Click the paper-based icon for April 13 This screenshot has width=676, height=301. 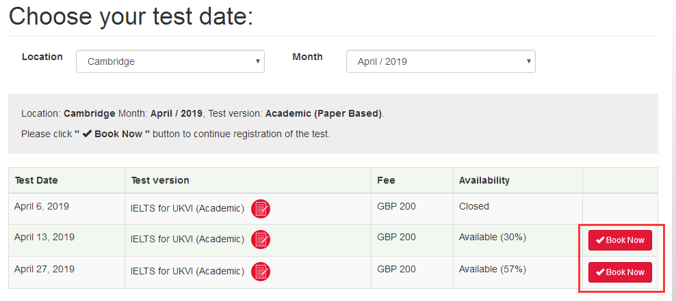261,240
